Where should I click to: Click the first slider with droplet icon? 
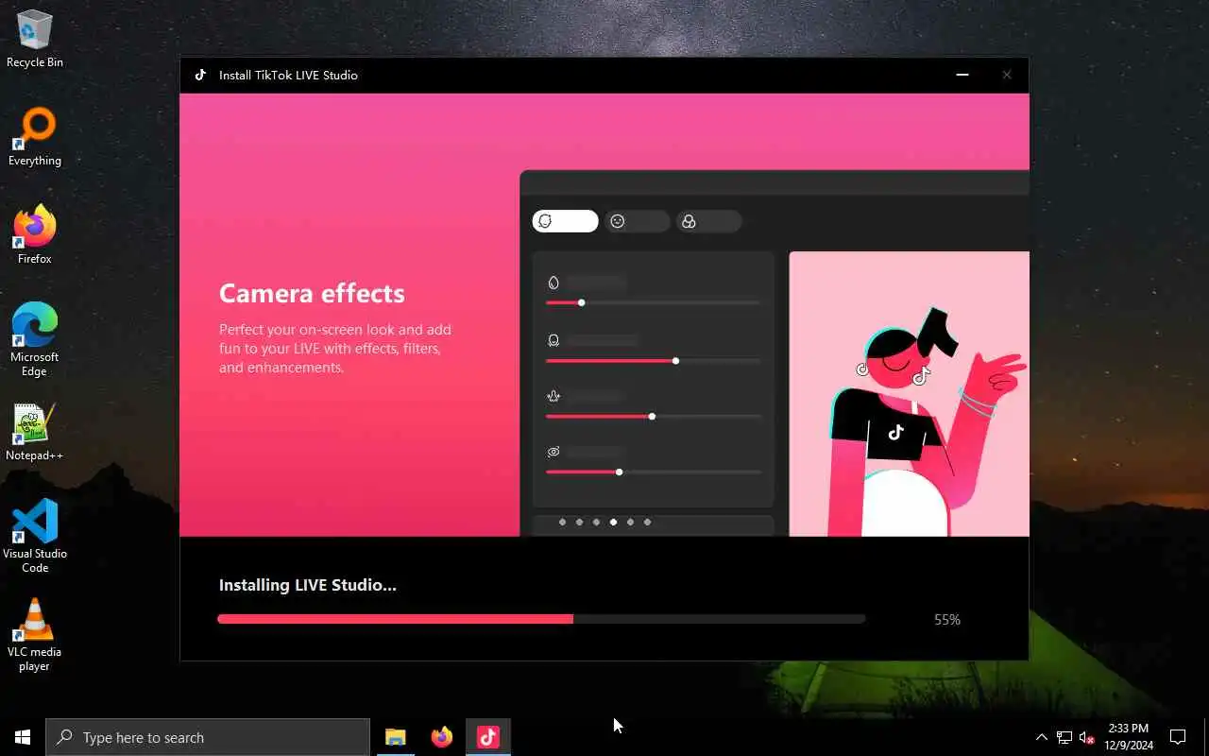pyautogui.click(x=653, y=302)
